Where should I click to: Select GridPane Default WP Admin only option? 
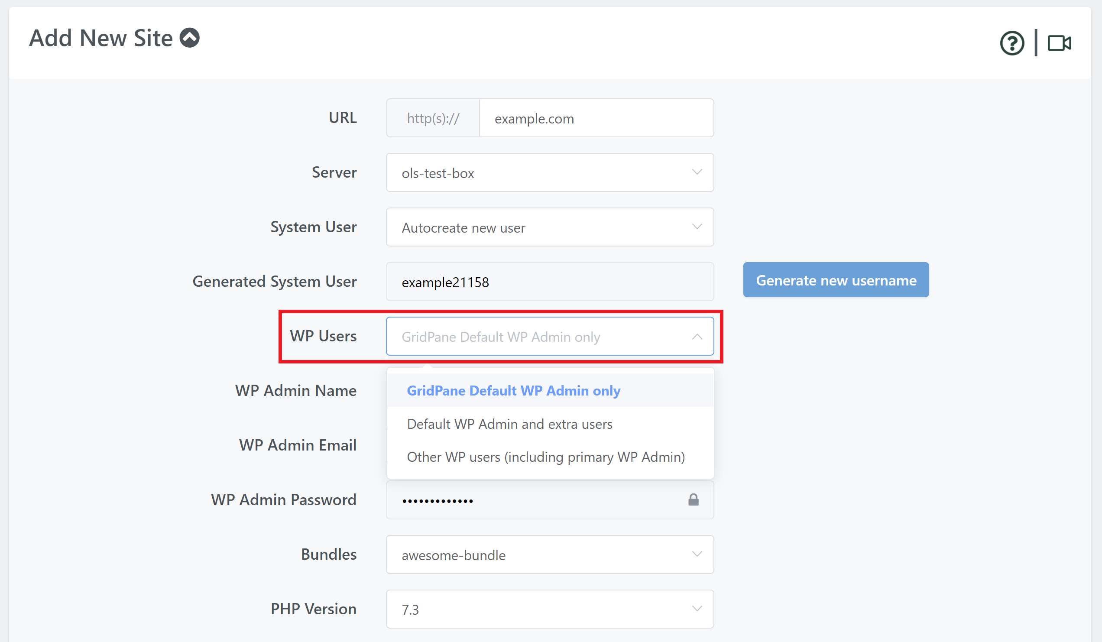point(550,391)
